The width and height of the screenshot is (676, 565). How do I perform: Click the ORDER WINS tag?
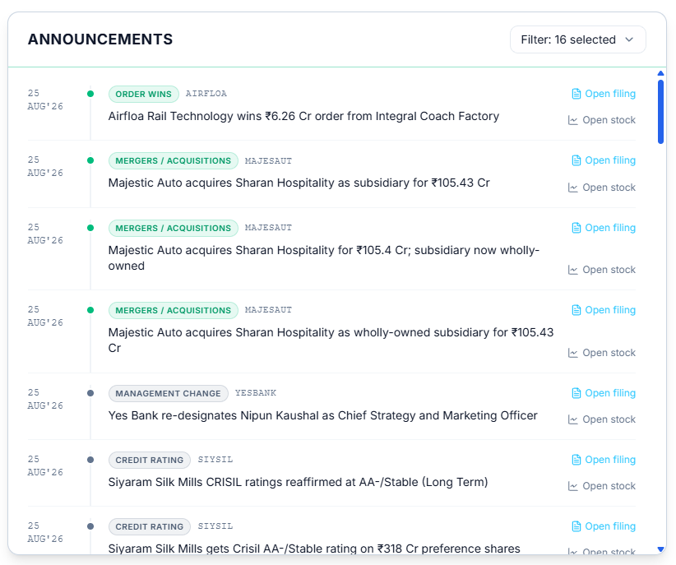click(144, 94)
